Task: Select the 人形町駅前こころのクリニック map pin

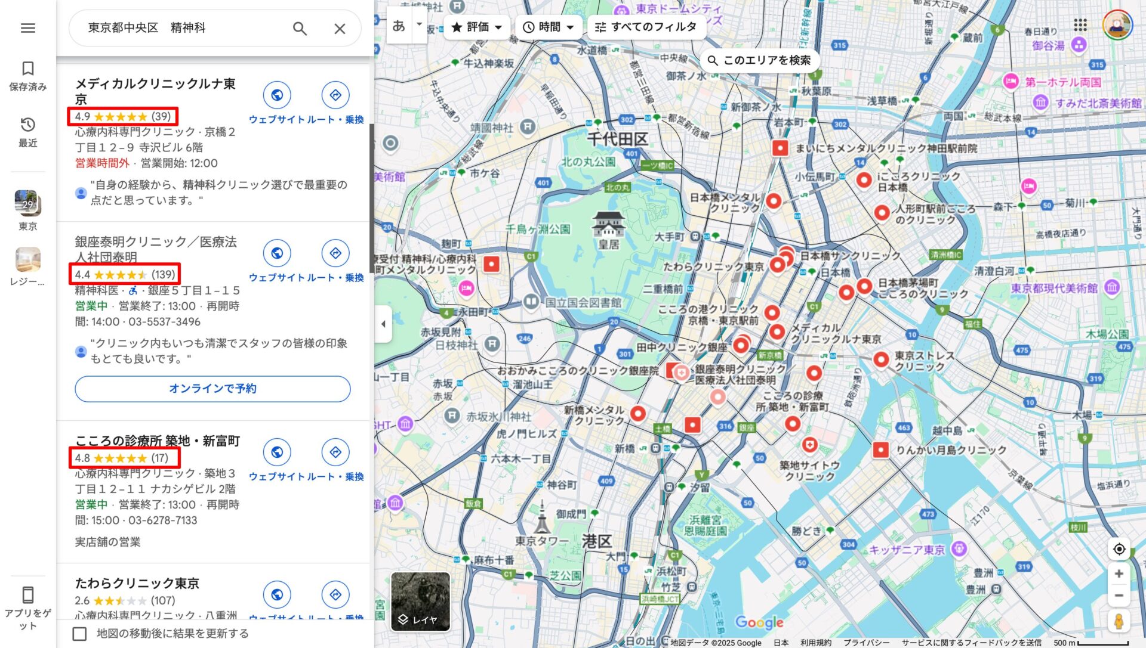Action: click(882, 212)
